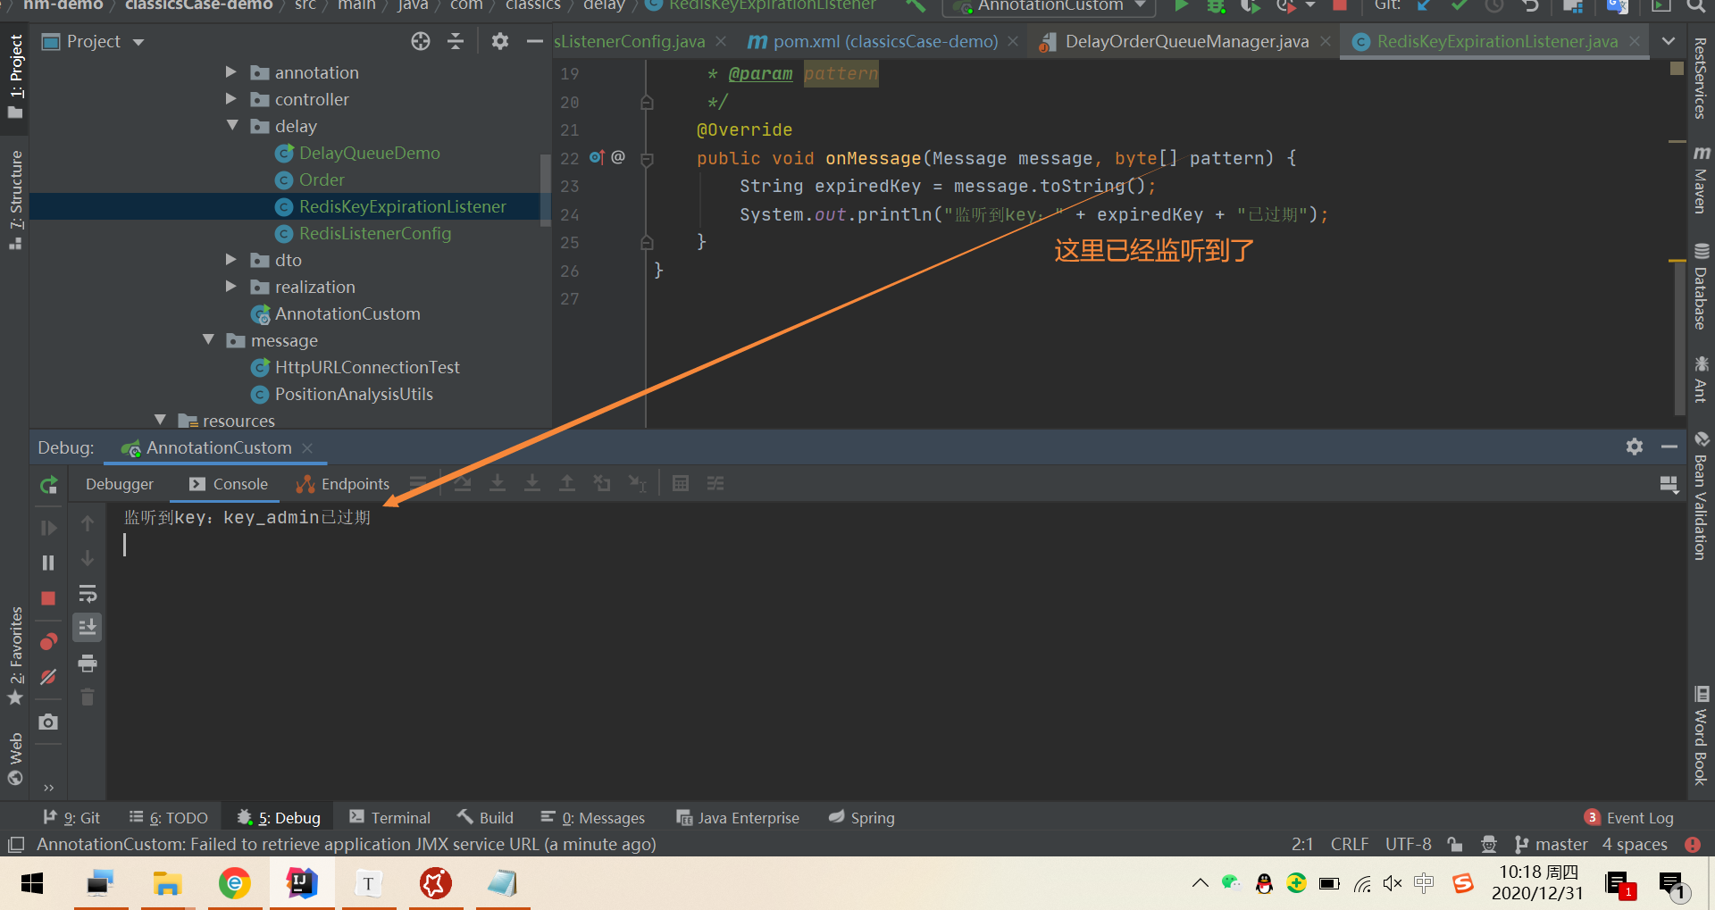Screen dimensions: 1715x910
Task: Pause the program in debugger
Action: coord(48,563)
